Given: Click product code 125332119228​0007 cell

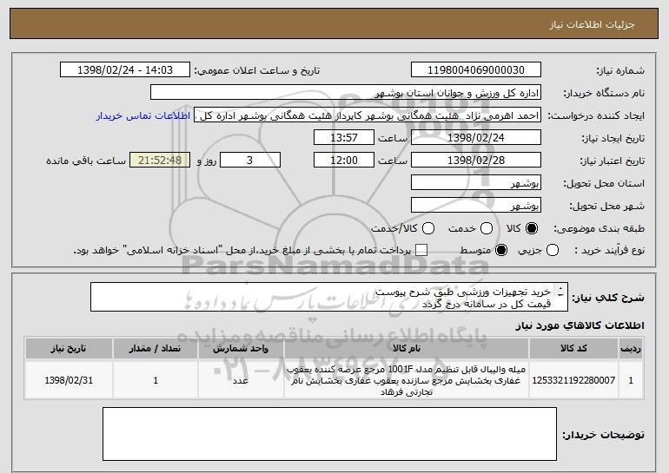Looking at the screenshot, I should 573,380.
